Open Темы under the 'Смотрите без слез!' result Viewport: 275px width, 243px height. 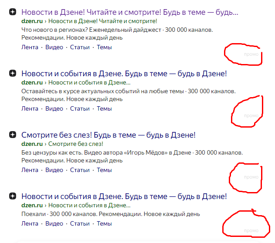(x=104, y=170)
